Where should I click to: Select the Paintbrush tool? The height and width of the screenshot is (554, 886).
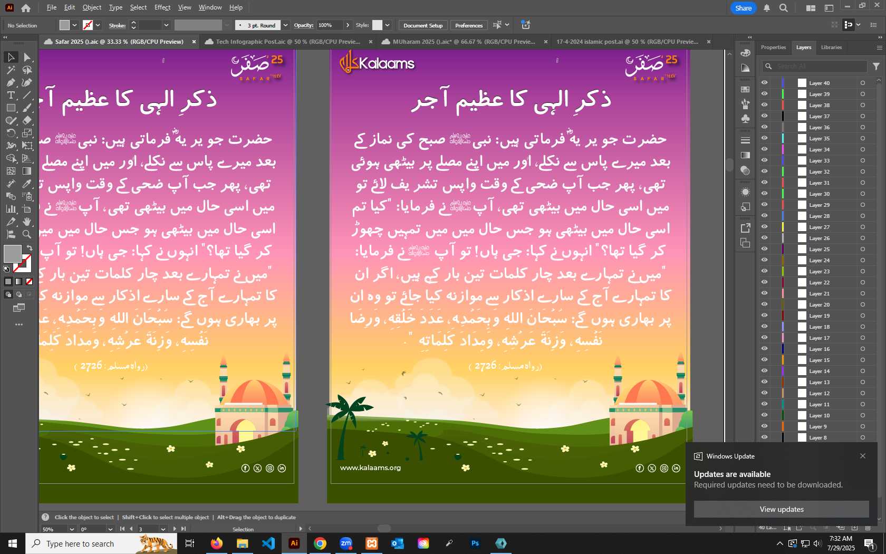click(27, 108)
